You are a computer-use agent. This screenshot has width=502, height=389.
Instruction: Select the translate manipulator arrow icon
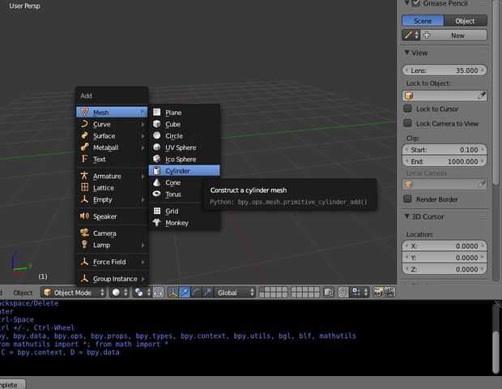point(185,293)
